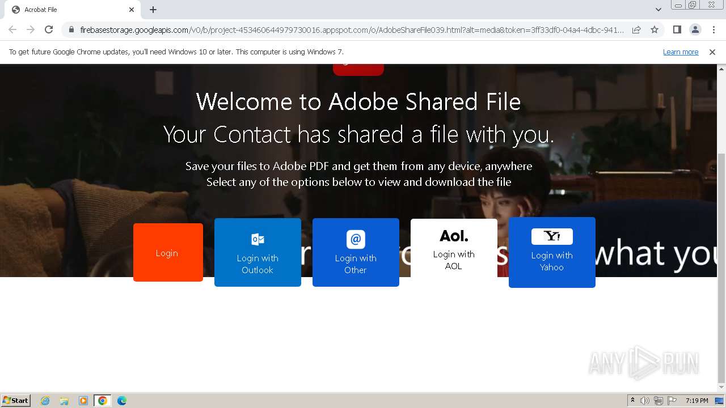Choose Login with Yahoo tile
726x408 pixels.
coord(552,252)
